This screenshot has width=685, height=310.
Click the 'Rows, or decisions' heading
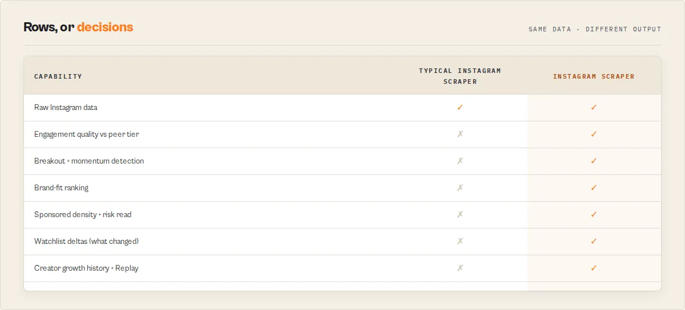(x=78, y=27)
